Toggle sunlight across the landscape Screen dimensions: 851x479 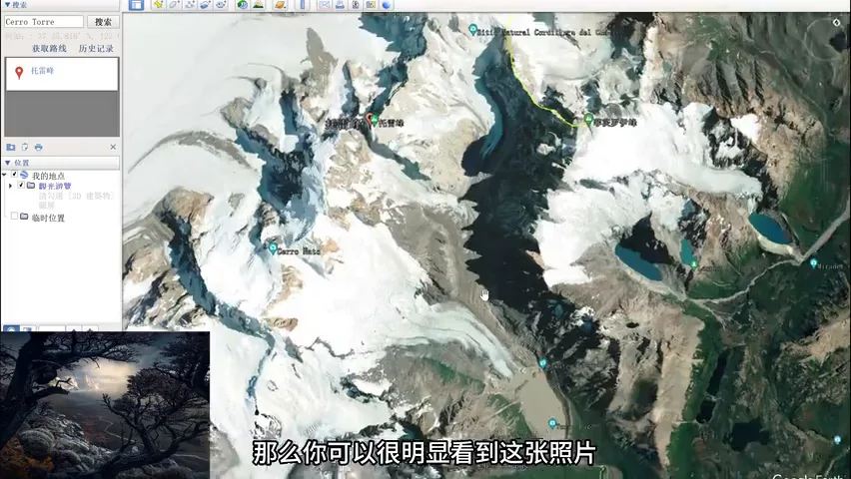(259, 5)
